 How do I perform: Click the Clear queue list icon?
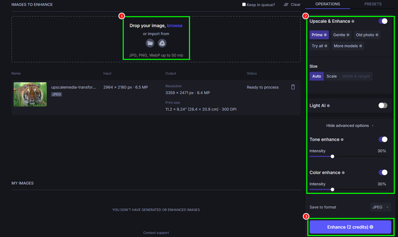[286, 4]
